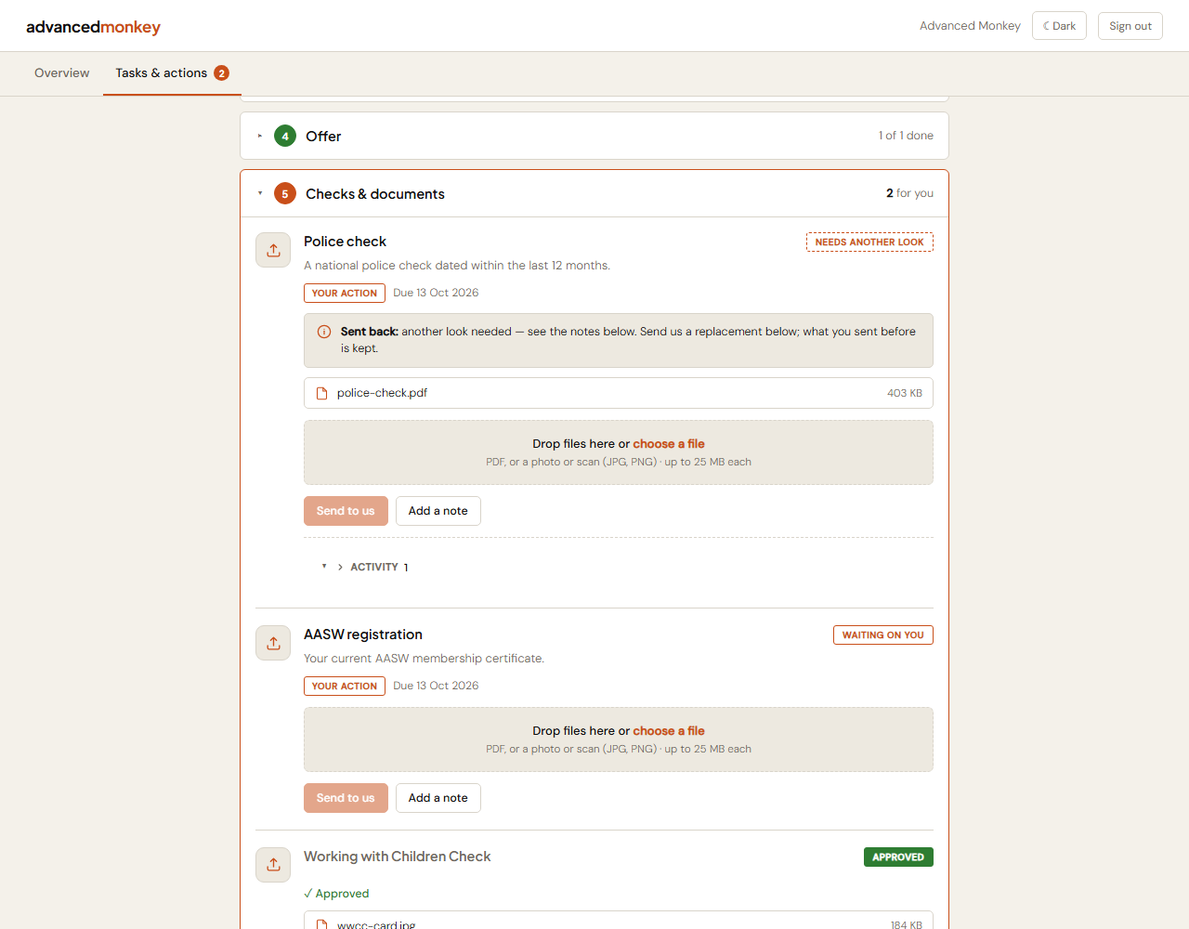Click Send to us under AASW registration
Viewport: 1189px width, 929px height.
[x=346, y=798]
